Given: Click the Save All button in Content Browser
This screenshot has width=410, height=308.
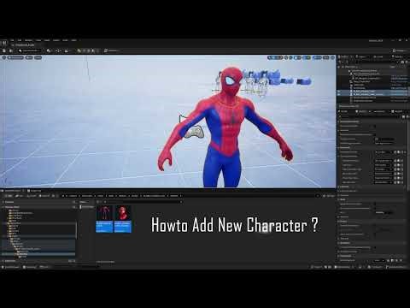Looking at the screenshot, I should tap(44, 196).
